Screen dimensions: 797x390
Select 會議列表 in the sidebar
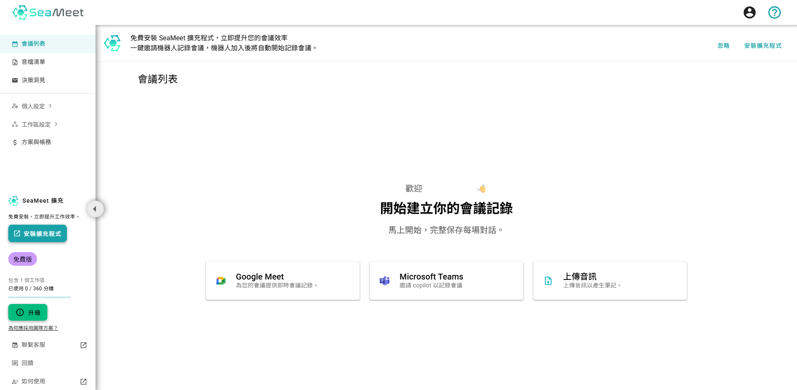(33, 44)
